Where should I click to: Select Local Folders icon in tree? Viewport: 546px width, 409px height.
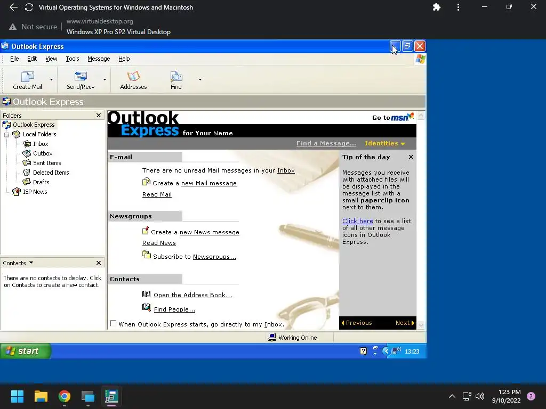click(17, 134)
